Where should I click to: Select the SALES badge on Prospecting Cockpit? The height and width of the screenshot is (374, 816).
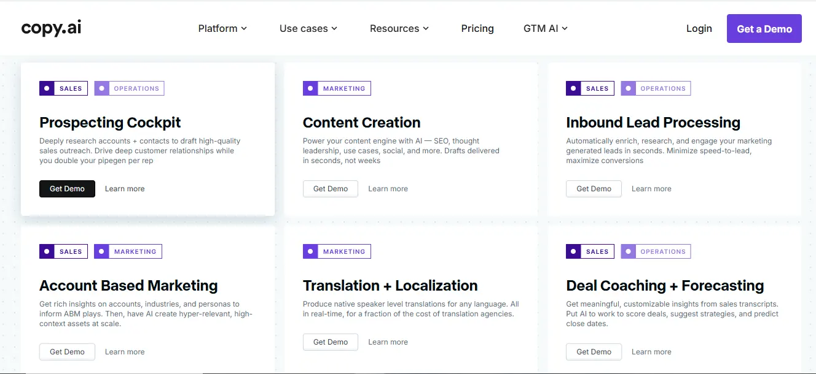point(63,88)
